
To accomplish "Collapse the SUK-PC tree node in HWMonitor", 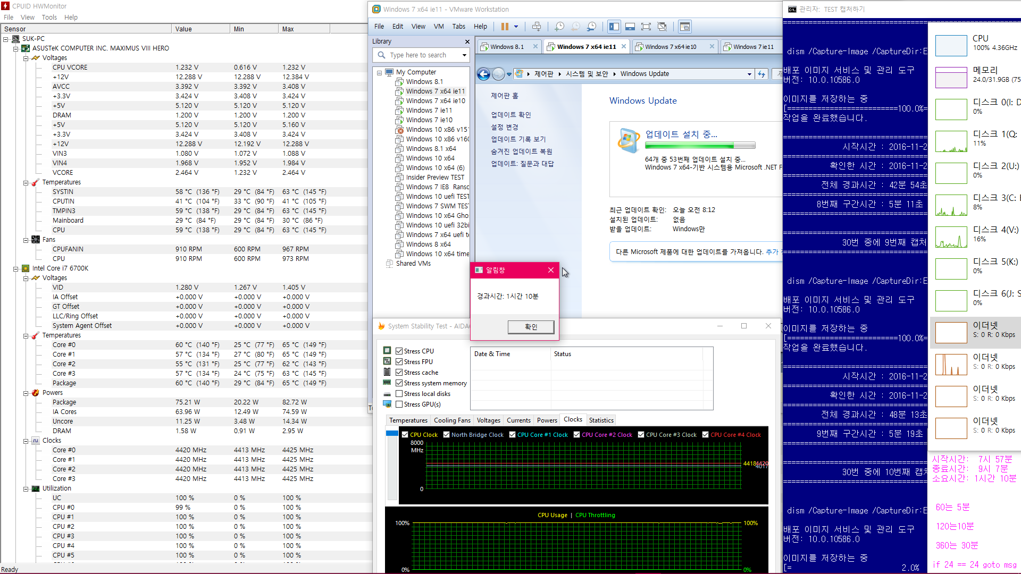I will 6,39.
